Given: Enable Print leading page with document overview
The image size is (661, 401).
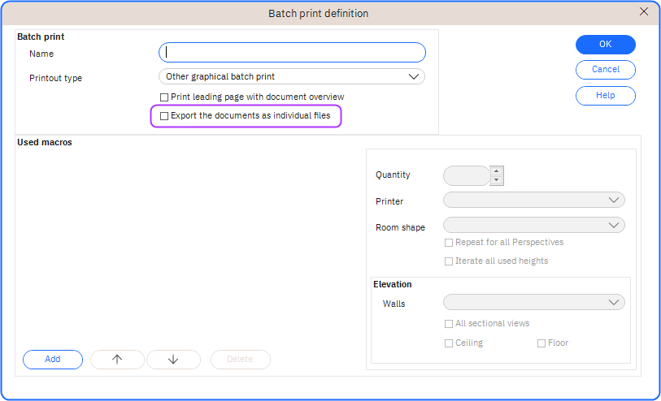Looking at the screenshot, I should pos(164,97).
